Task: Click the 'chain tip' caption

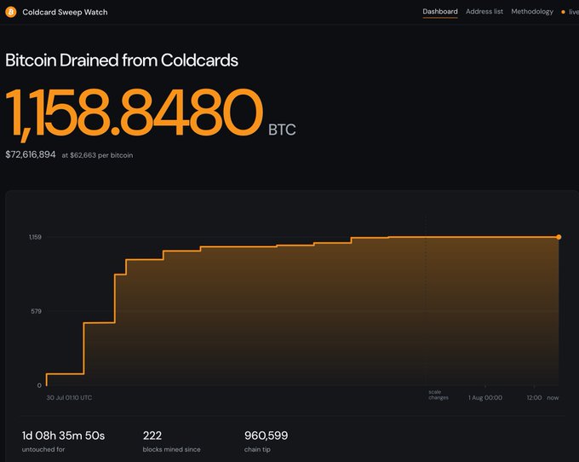Action: 257,449
